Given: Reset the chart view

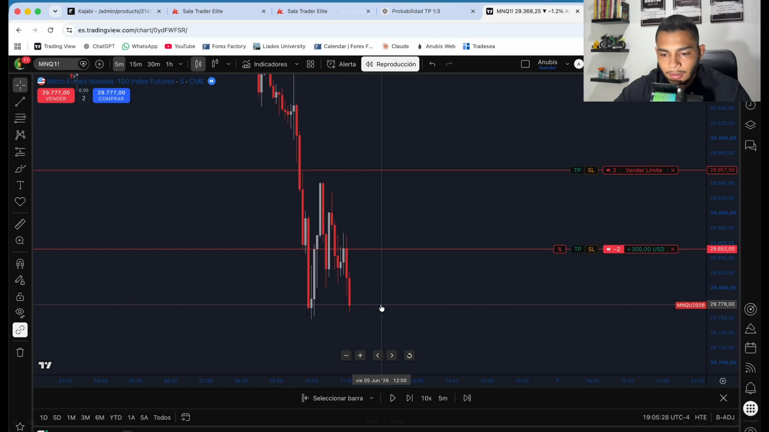Looking at the screenshot, I should (409, 355).
